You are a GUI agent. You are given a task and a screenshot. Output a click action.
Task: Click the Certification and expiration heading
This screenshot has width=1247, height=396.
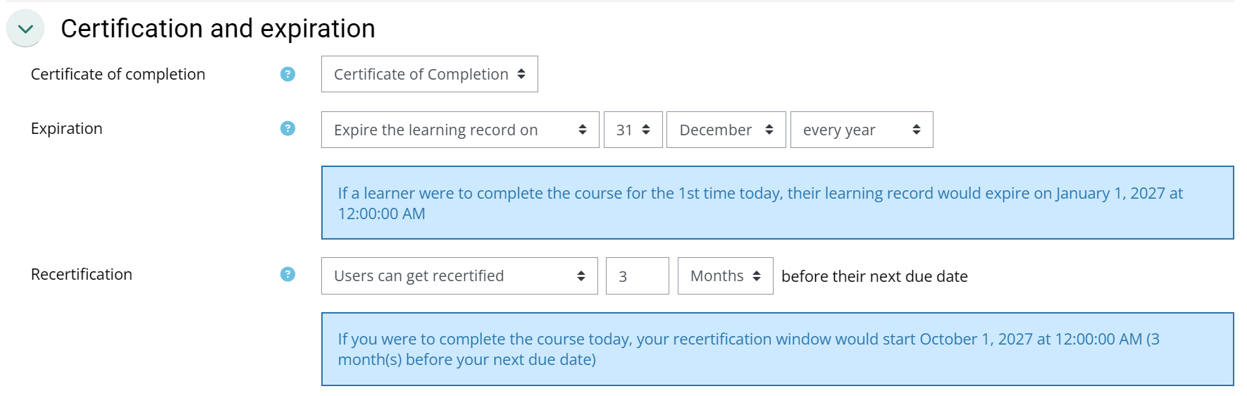click(x=218, y=29)
